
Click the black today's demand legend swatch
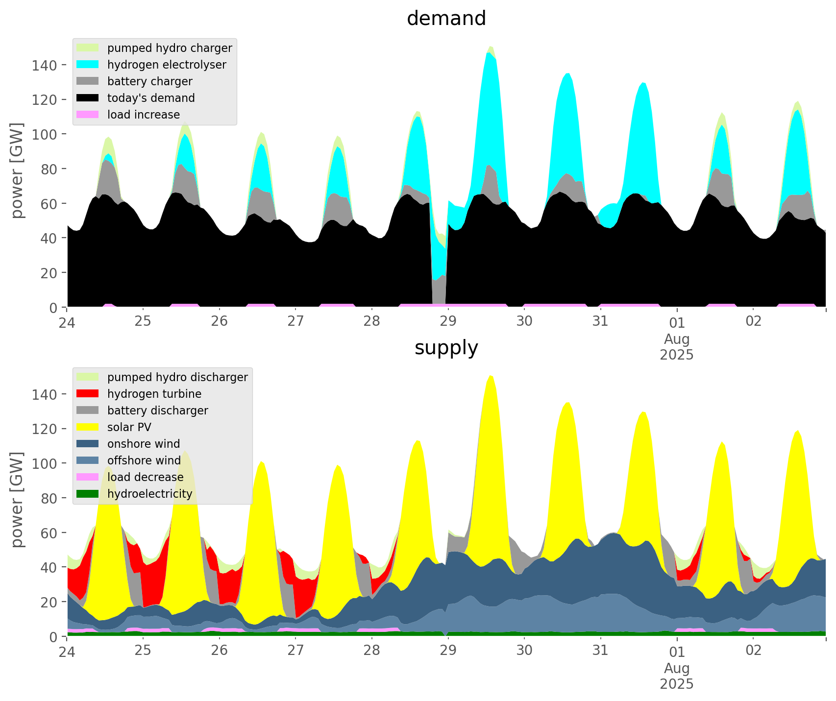(x=88, y=98)
